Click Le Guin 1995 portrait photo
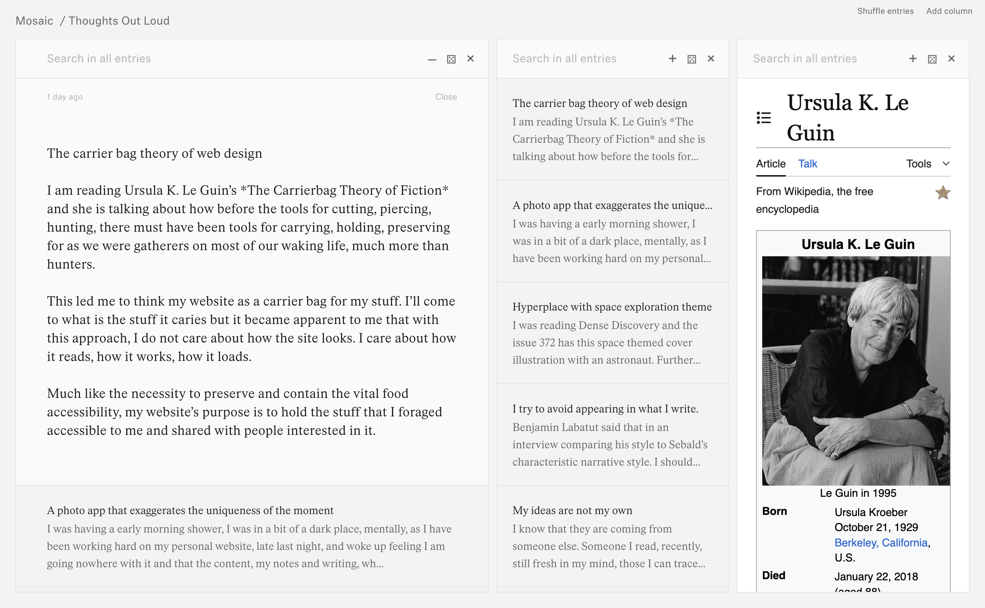Screen dimensions: 985x608 856,371
